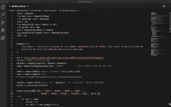Click 'try:' on line 30

(x=19, y=96)
